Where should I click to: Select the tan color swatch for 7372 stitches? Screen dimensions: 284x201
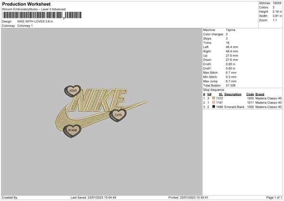(x=213, y=98)
